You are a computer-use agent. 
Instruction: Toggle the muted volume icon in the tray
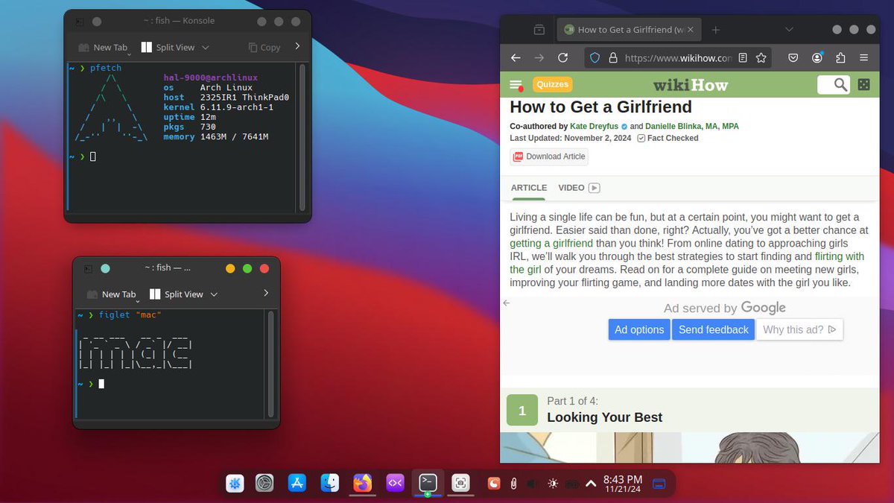532,484
